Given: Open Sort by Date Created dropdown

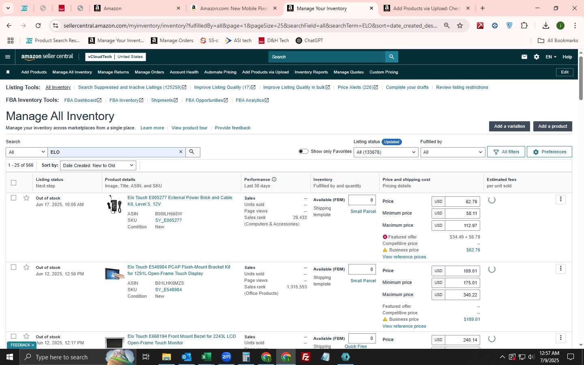Looking at the screenshot, I should pyautogui.click(x=98, y=165).
